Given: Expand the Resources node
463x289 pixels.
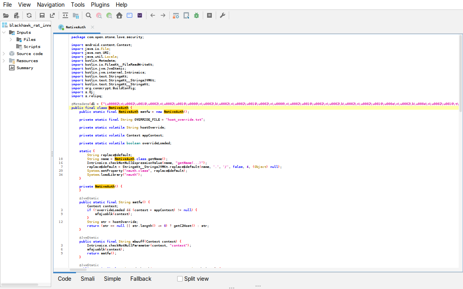Looking at the screenshot, I should click(4, 61).
